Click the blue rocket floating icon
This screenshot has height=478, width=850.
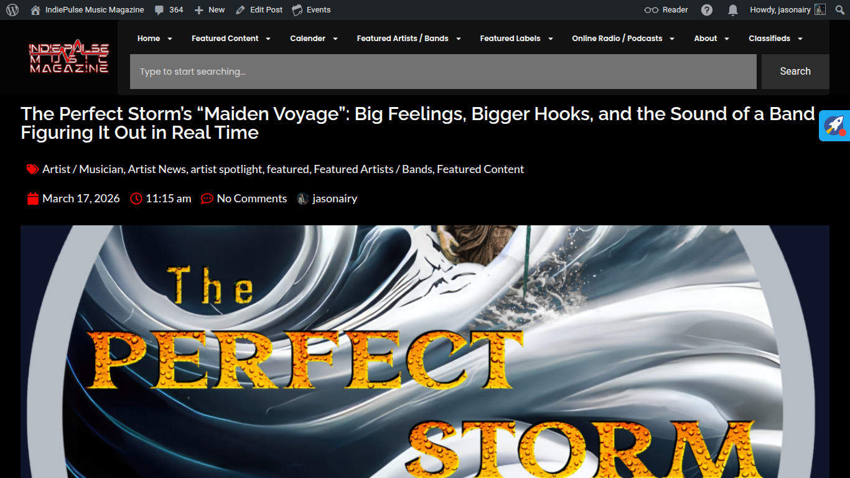834,126
